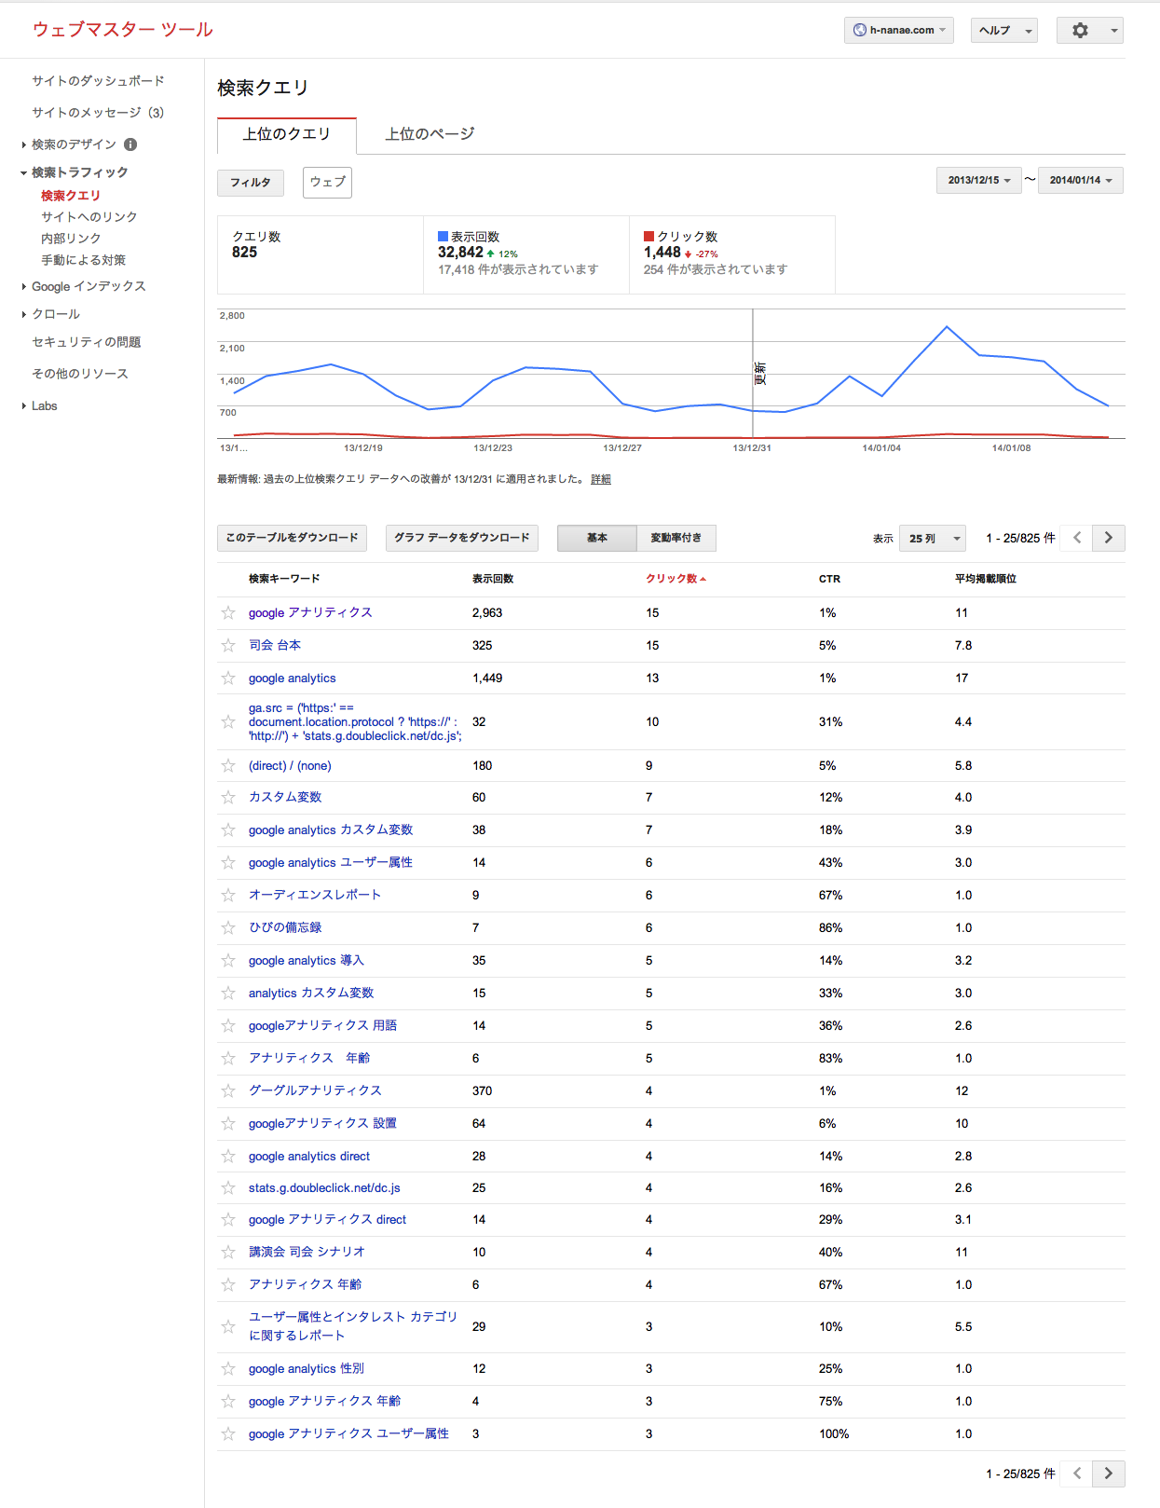This screenshot has height=1508, width=1160.
Task: Open the 25 列 rows-per-page dropdown
Action: click(x=933, y=538)
